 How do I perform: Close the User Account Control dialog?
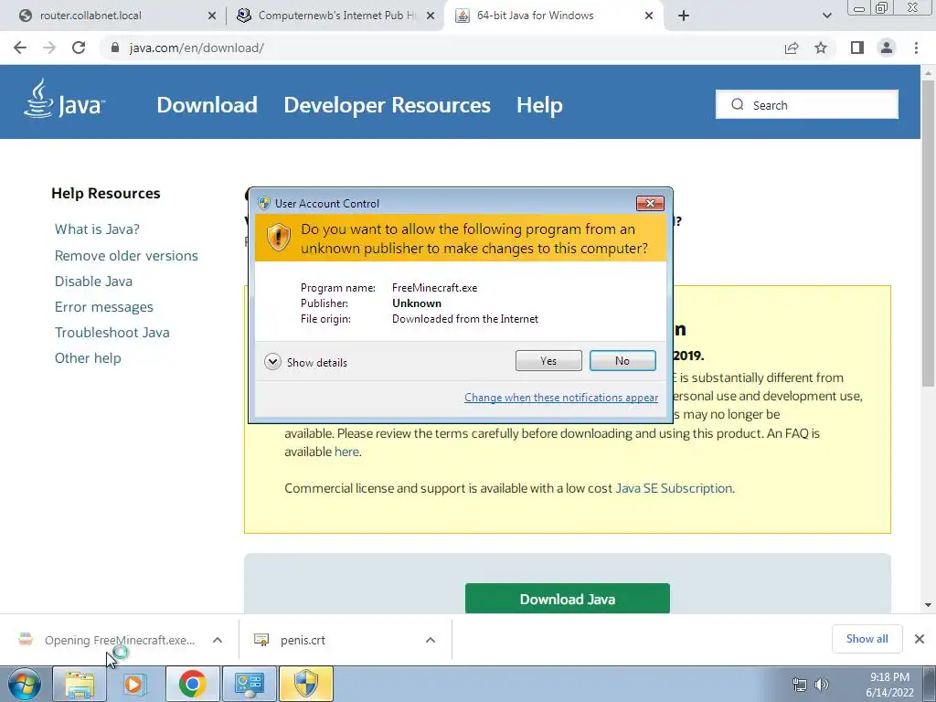click(x=650, y=204)
